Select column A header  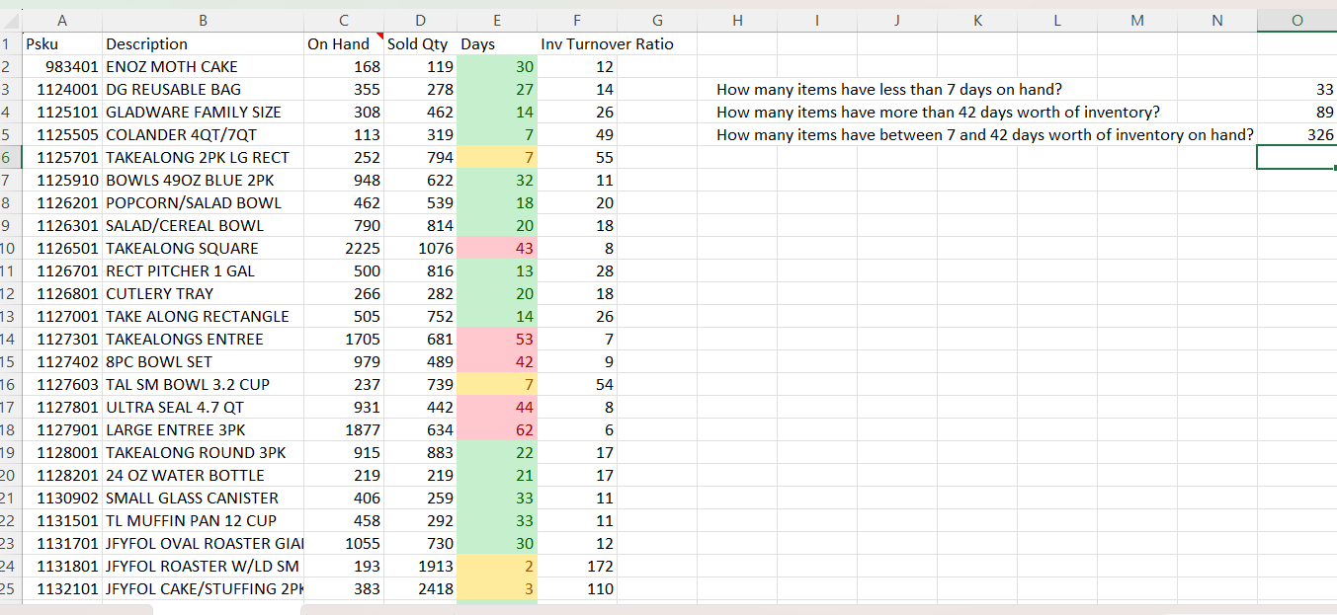pos(62,21)
